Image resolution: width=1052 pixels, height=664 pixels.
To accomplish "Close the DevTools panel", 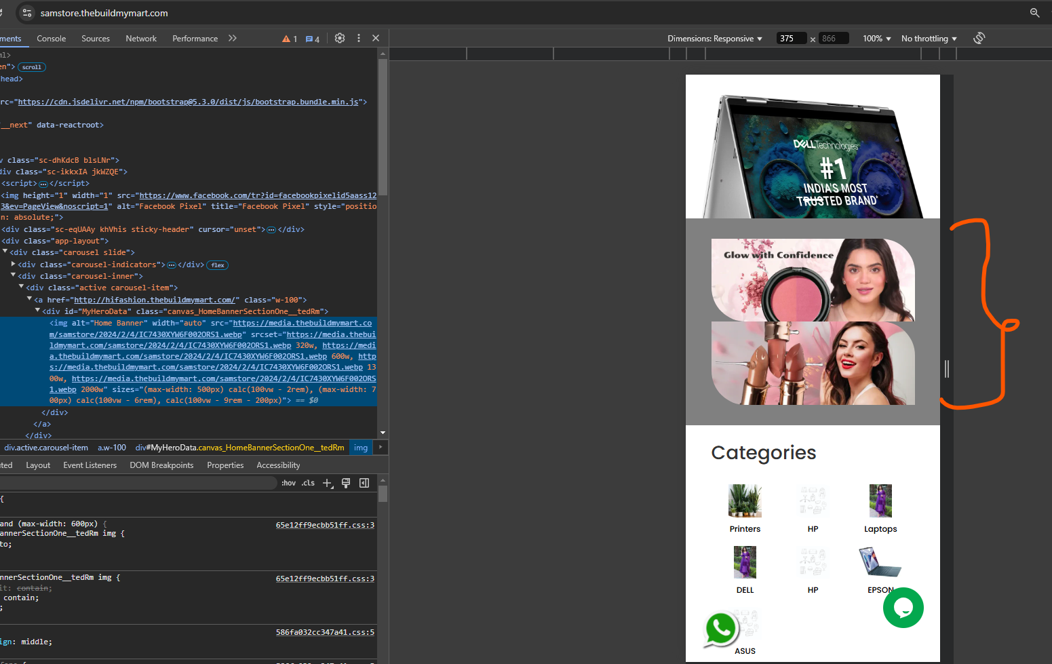I will click(376, 39).
